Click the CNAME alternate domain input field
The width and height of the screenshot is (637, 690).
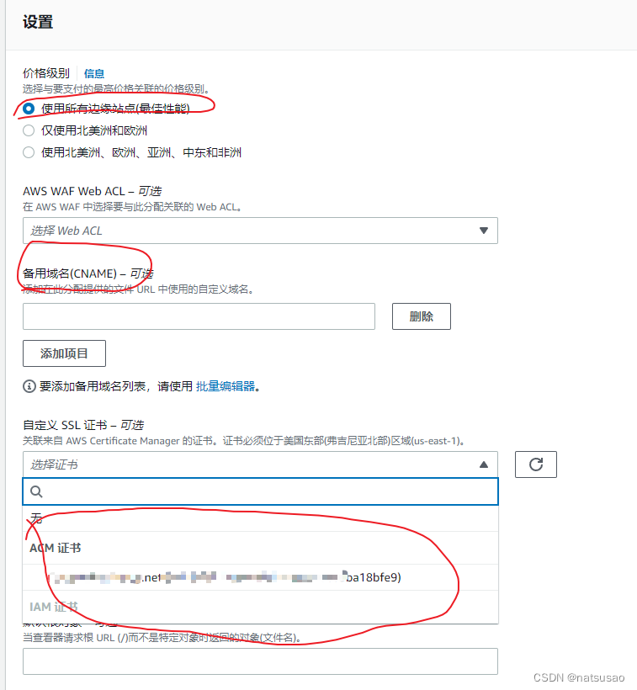click(x=199, y=316)
